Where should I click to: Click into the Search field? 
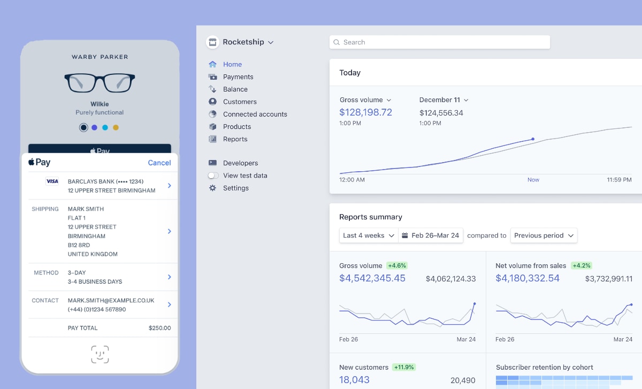[x=440, y=42]
